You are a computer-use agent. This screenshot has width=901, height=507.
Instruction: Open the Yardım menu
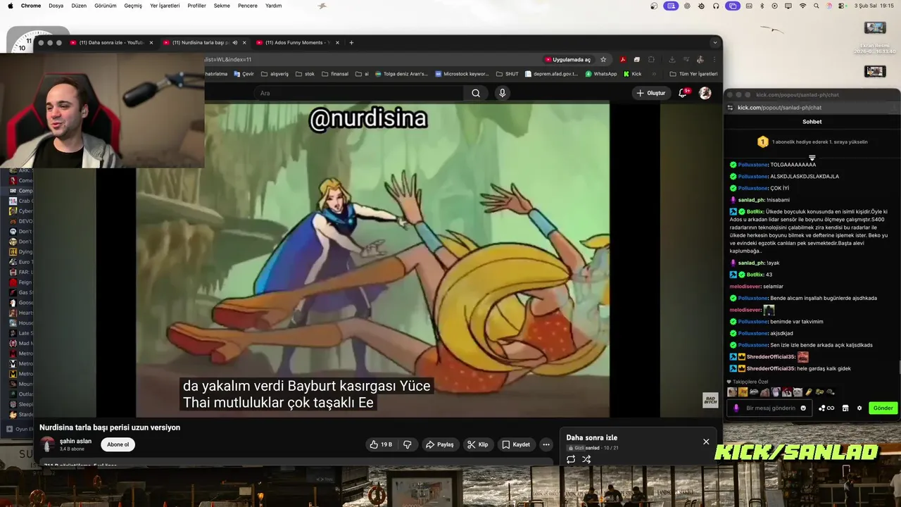[x=273, y=6]
